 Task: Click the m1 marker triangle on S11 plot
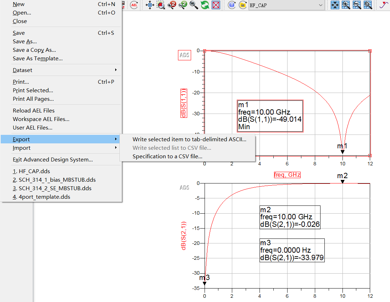[x=342, y=152]
